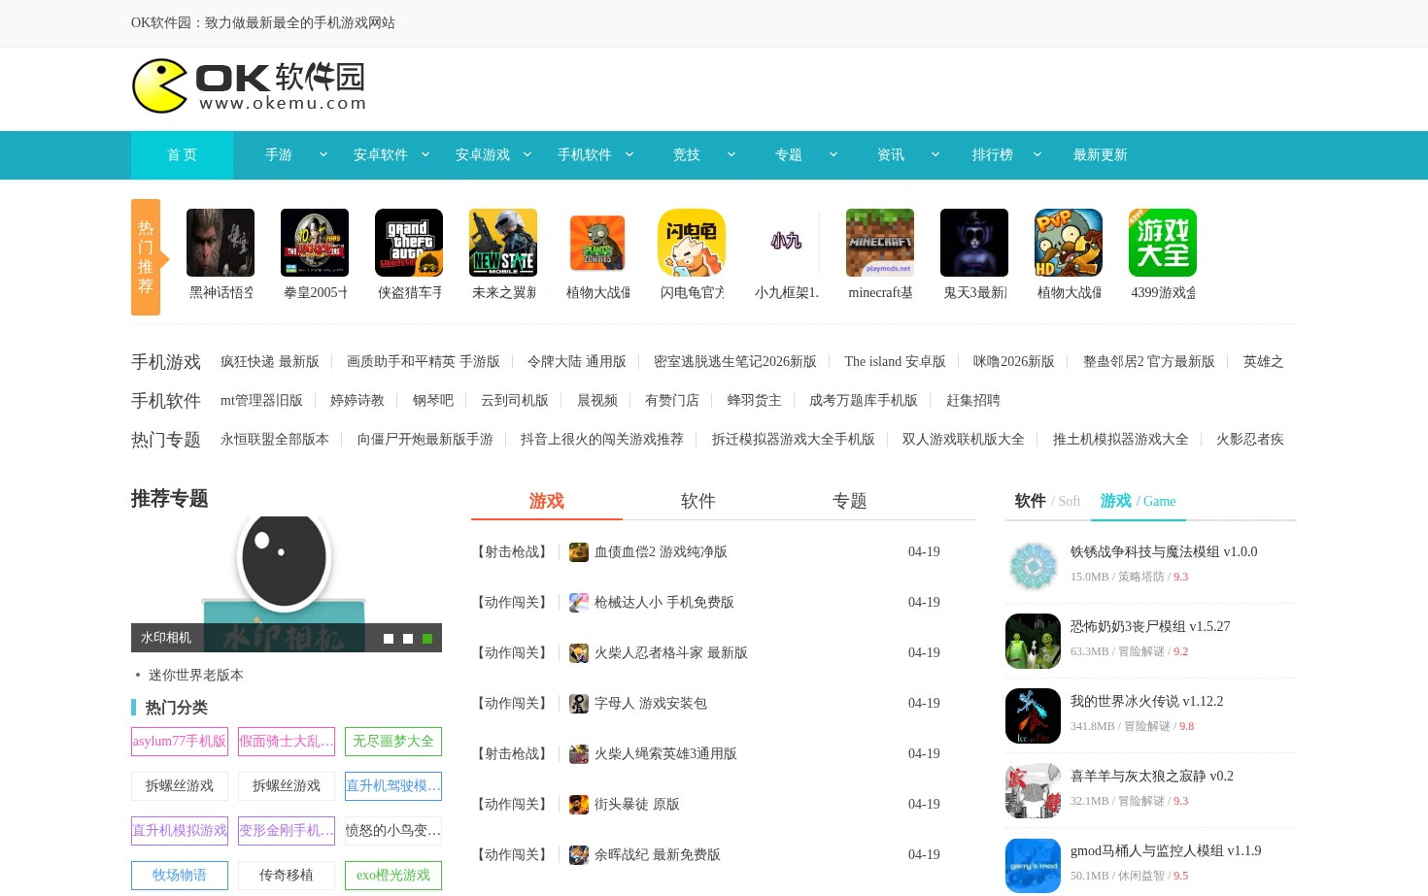Open the 黑神话悟空 game icon
Viewport: 1428px width, 896px height.
[x=221, y=243]
